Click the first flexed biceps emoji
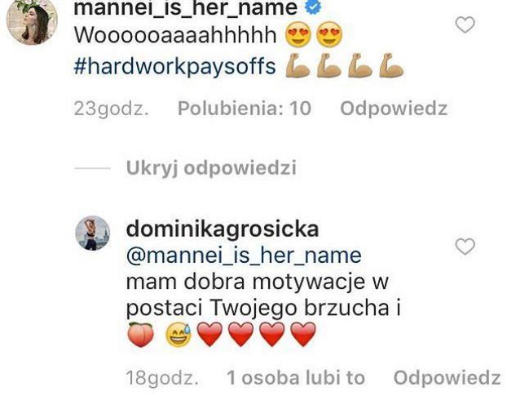507x409 pixels. [298, 65]
